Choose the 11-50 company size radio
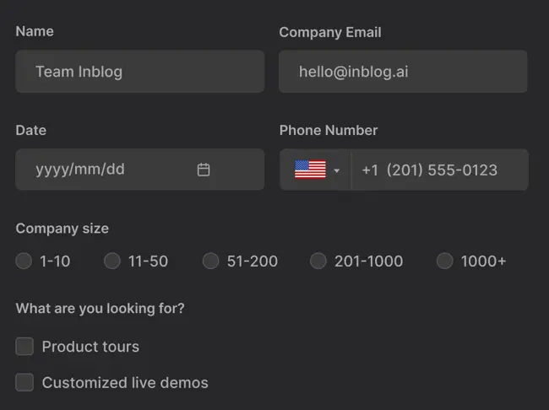The image size is (549, 410). point(111,262)
